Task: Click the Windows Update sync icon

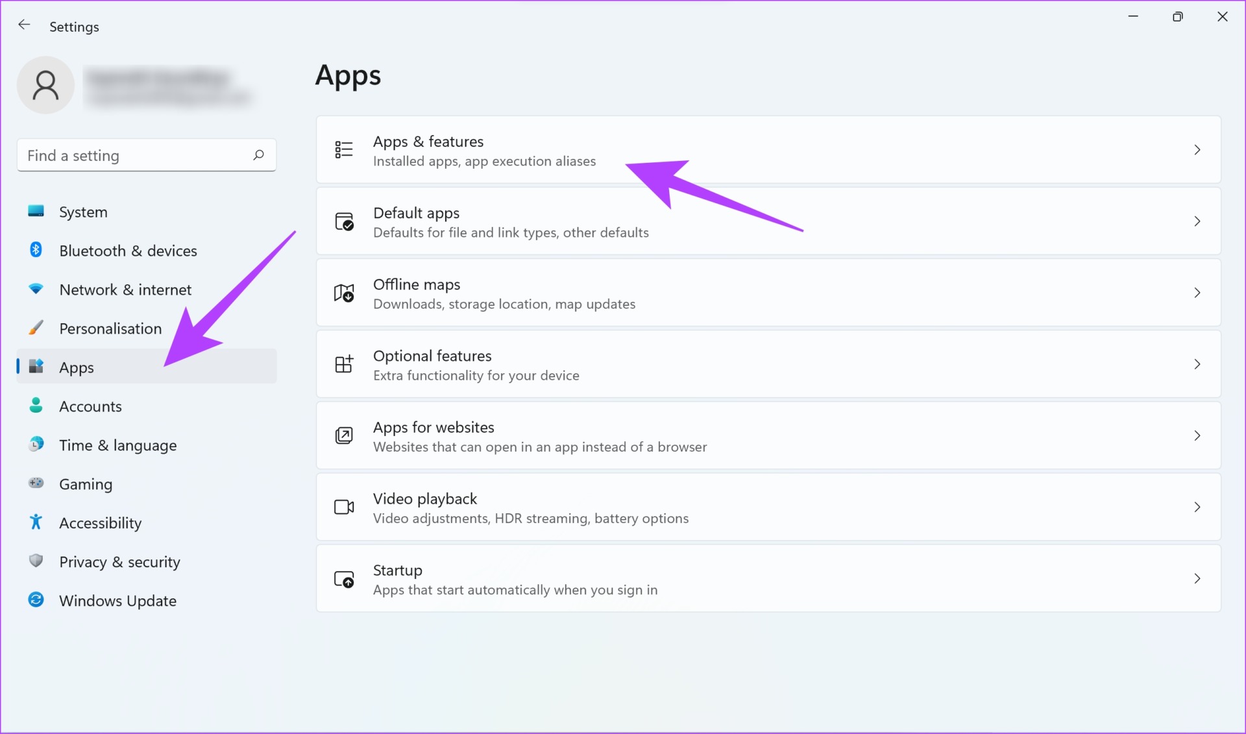Action: (x=36, y=600)
